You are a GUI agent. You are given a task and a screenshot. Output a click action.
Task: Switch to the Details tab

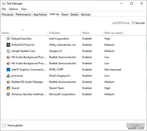[75, 14]
